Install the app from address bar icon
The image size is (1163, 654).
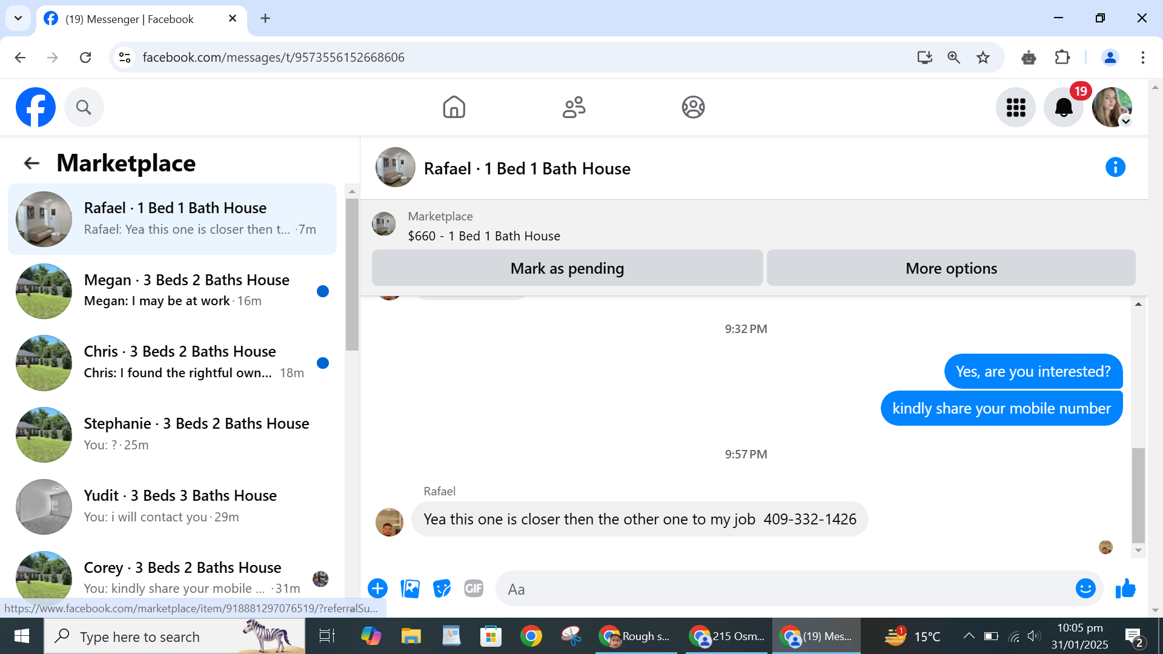pyautogui.click(x=924, y=58)
